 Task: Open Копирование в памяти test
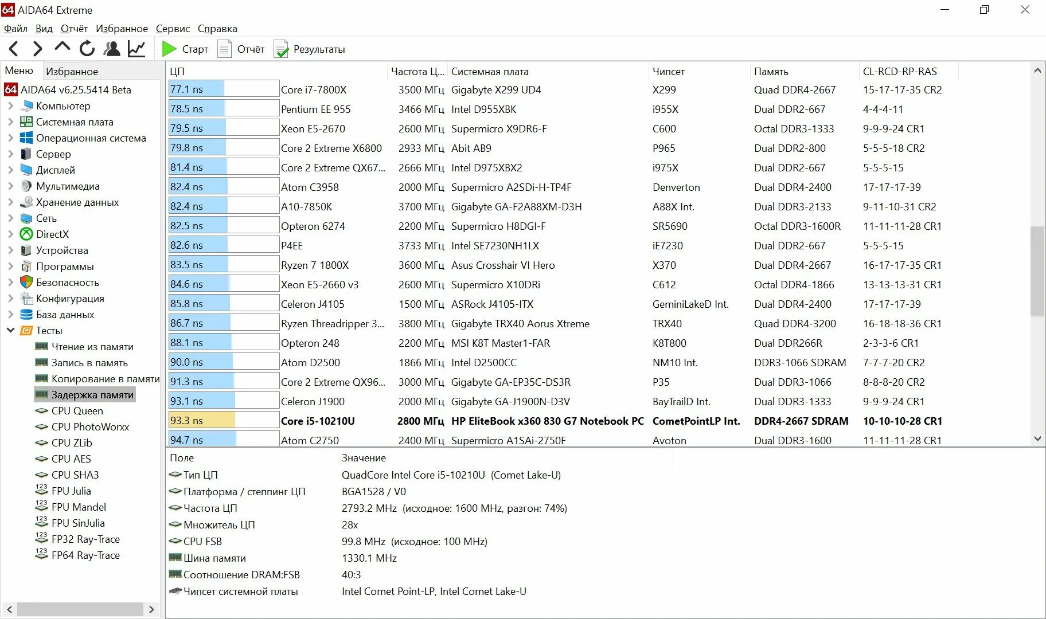[x=97, y=379]
